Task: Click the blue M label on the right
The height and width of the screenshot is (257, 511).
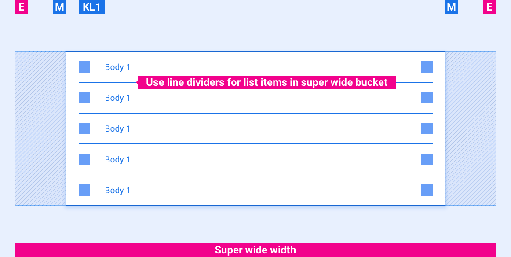Action: click(x=452, y=7)
